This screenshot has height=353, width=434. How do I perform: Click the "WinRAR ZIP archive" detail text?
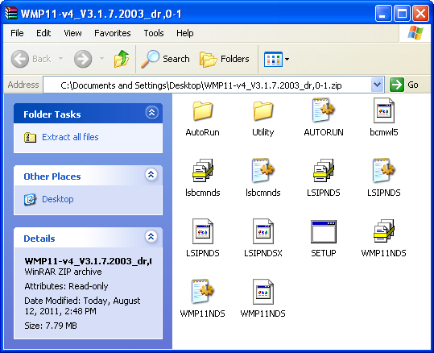(63, 272)
